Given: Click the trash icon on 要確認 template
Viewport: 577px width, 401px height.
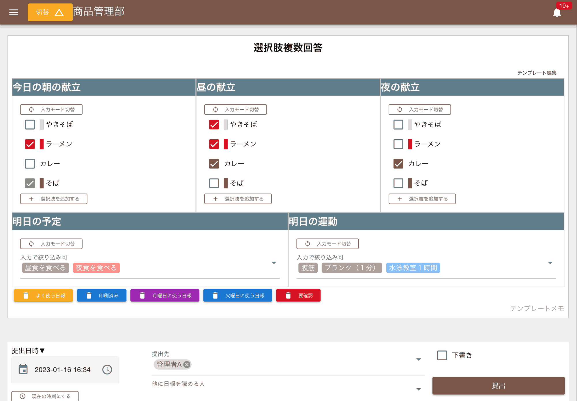Looking at the screenshot, I should click(288, 295).
